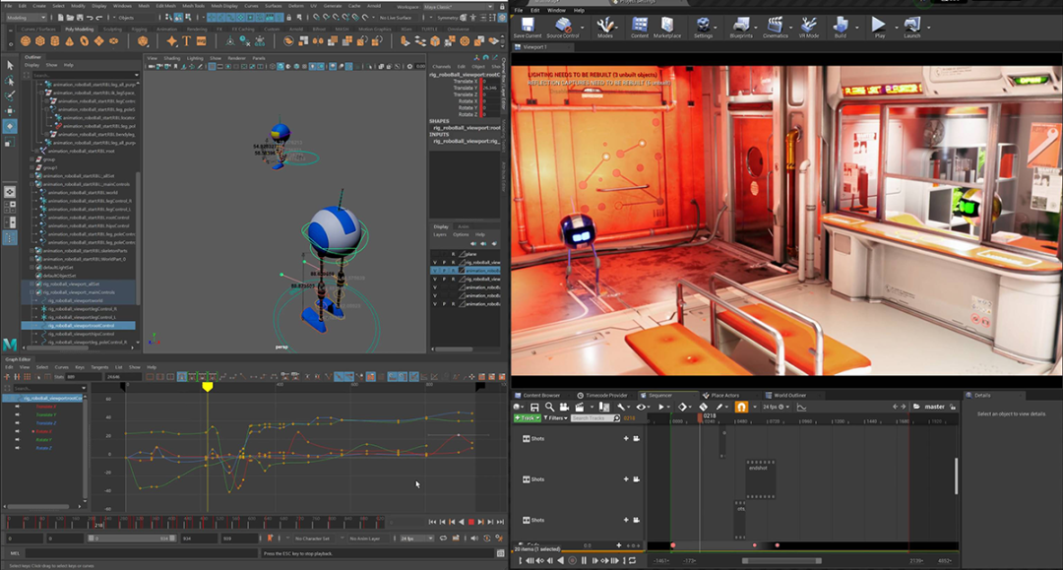Click the Filters button in Sequencer

[x=556, y=418]
